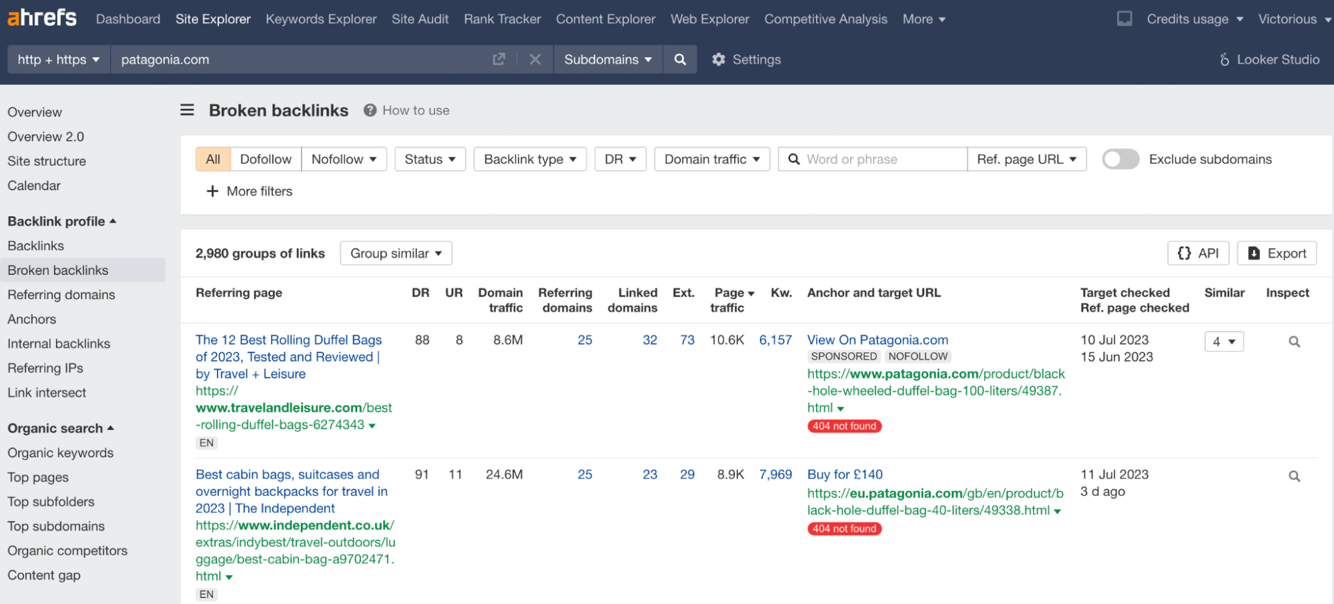1334x604 pixels.
Task: Open Rank Tracker
Action: click(503, 19)
